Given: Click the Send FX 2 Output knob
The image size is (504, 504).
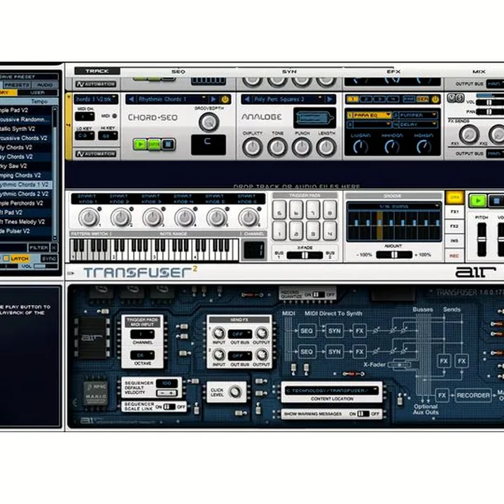Looking at the screenshot, I should coord(262,355).
